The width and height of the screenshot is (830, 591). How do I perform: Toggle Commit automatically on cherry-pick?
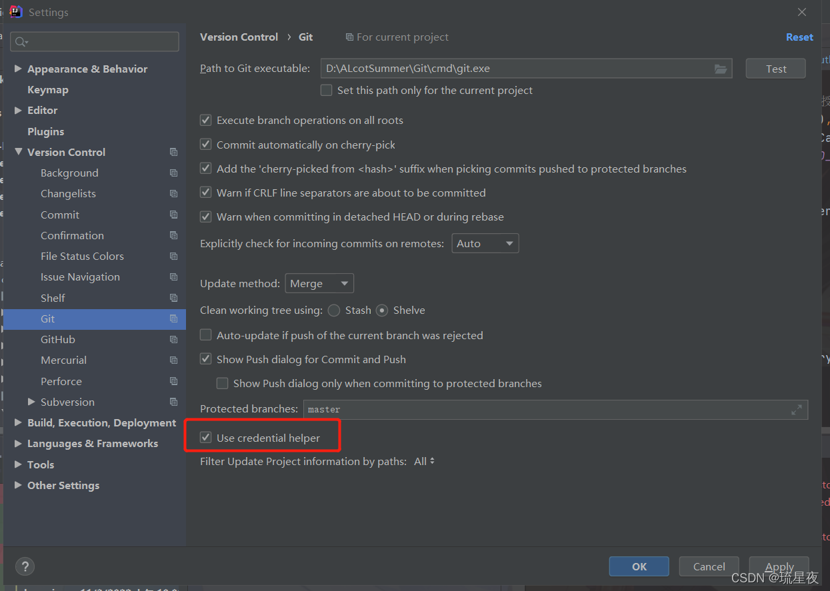click(x=205, y=145)
